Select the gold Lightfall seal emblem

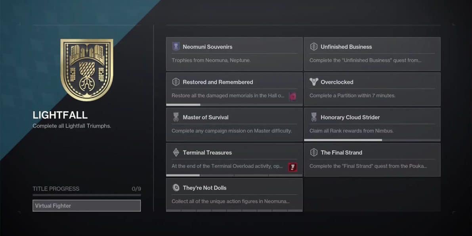click(87, 70)
